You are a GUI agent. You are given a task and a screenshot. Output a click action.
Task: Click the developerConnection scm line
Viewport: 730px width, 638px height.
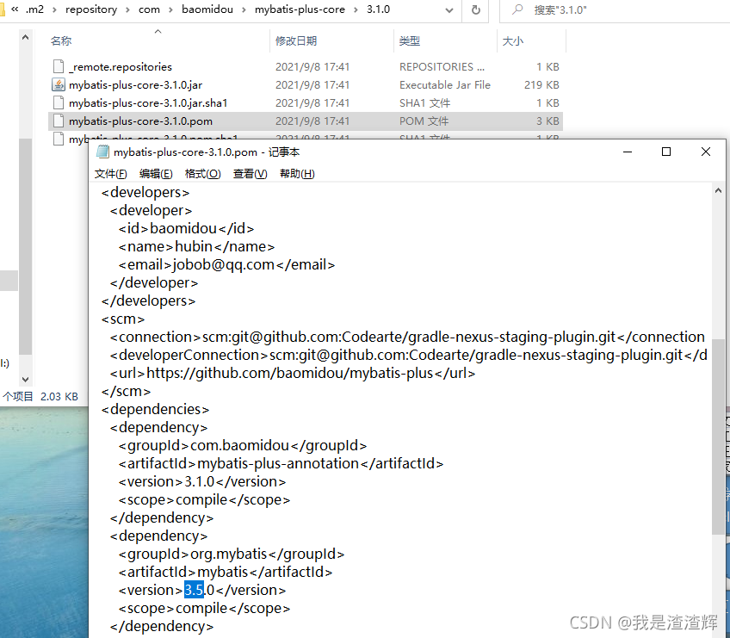click(x=408, y=355)
